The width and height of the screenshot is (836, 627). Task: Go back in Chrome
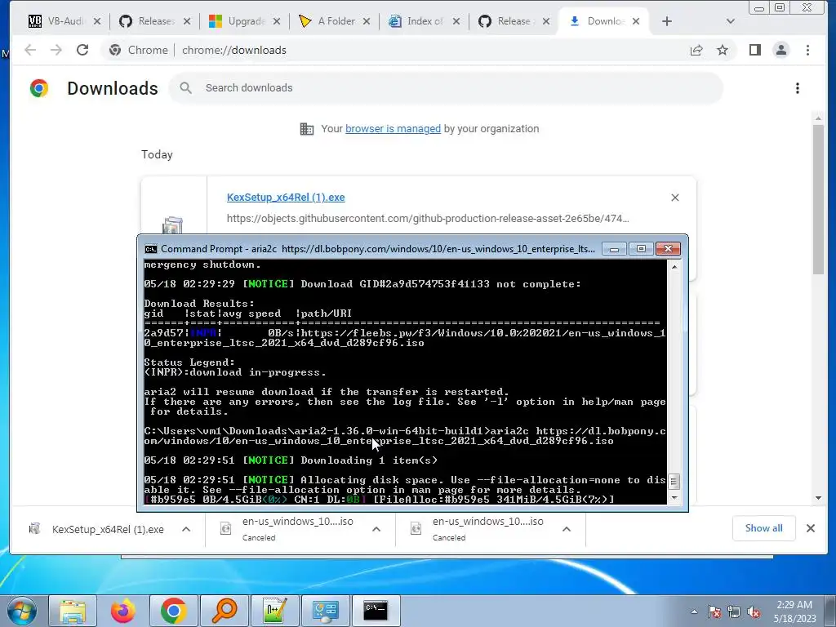[x=30, y=50]
